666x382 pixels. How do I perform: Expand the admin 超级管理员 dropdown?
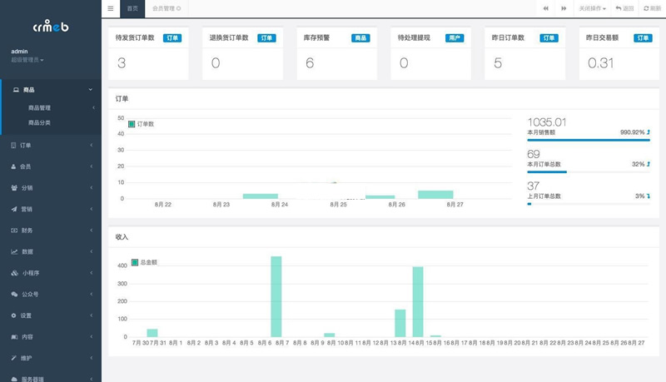pos(27,60)
